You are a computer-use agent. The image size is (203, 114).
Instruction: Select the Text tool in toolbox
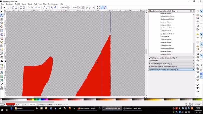pos(2,61)
